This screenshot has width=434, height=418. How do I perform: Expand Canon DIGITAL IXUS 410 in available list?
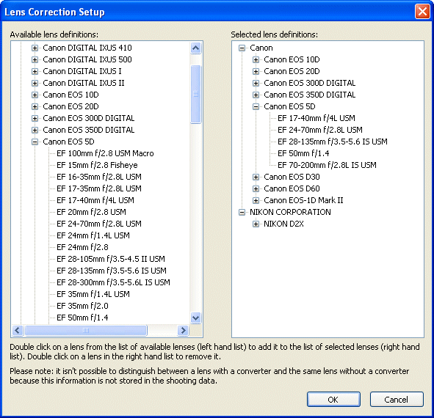(x=35, y=48)
